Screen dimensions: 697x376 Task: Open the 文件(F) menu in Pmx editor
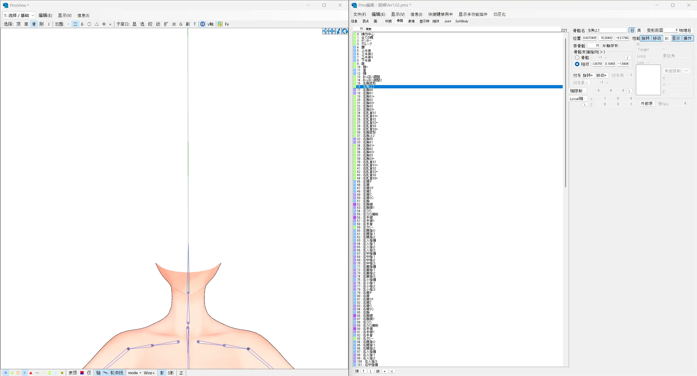click(359, 14)
